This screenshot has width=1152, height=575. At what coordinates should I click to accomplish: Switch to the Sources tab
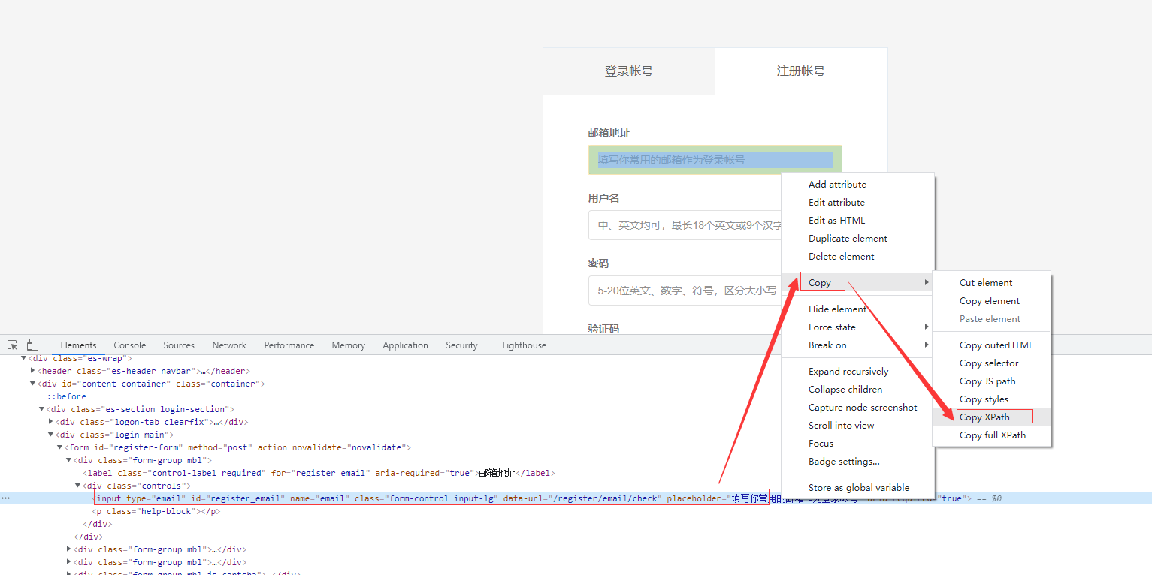(179, 345)
